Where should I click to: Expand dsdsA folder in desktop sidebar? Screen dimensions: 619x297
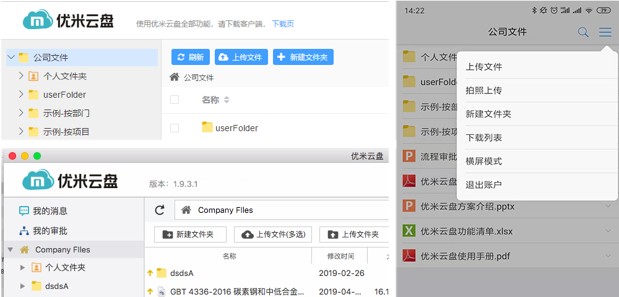pos(23,286)
